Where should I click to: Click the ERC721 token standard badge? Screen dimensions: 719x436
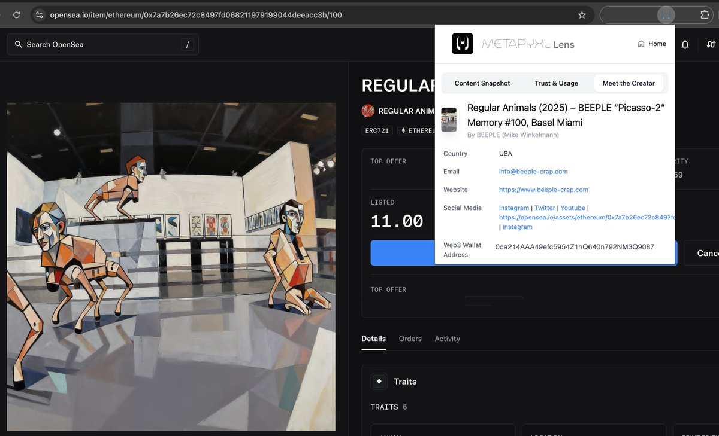[377, 130]
